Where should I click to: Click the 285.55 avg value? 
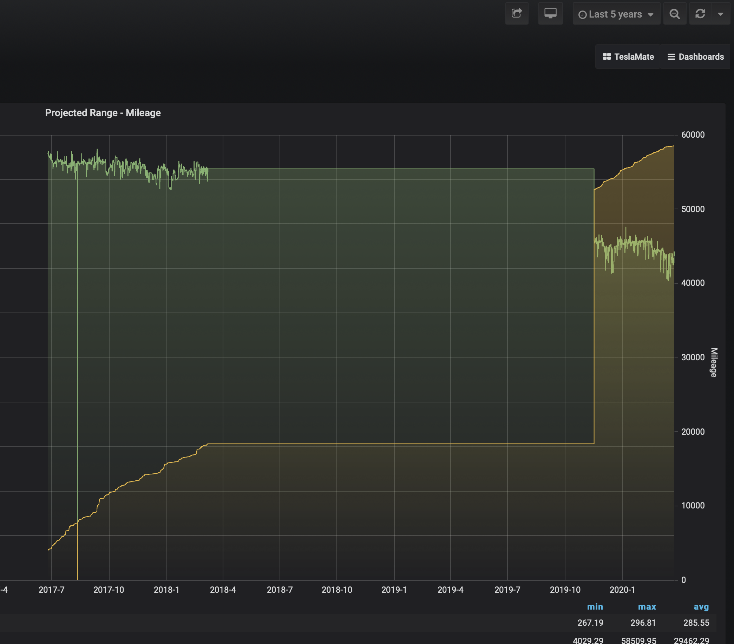[696, 623]
